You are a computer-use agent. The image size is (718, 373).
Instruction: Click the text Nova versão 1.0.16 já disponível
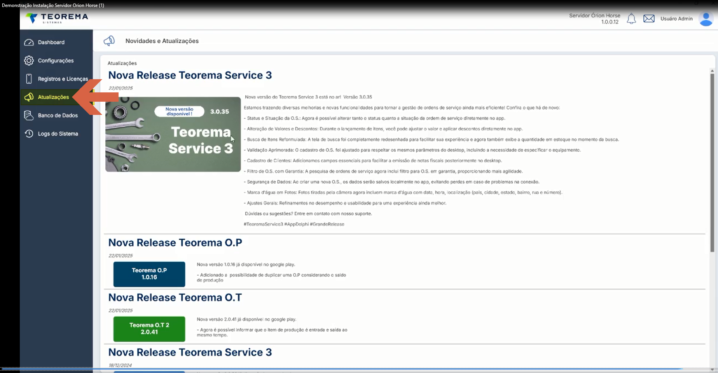[x=246, y=264]
